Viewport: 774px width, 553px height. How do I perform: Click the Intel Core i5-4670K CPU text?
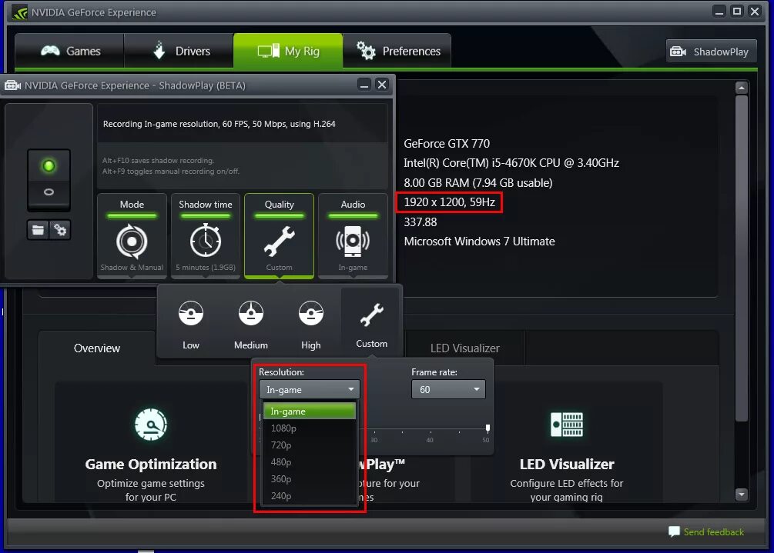511,163
